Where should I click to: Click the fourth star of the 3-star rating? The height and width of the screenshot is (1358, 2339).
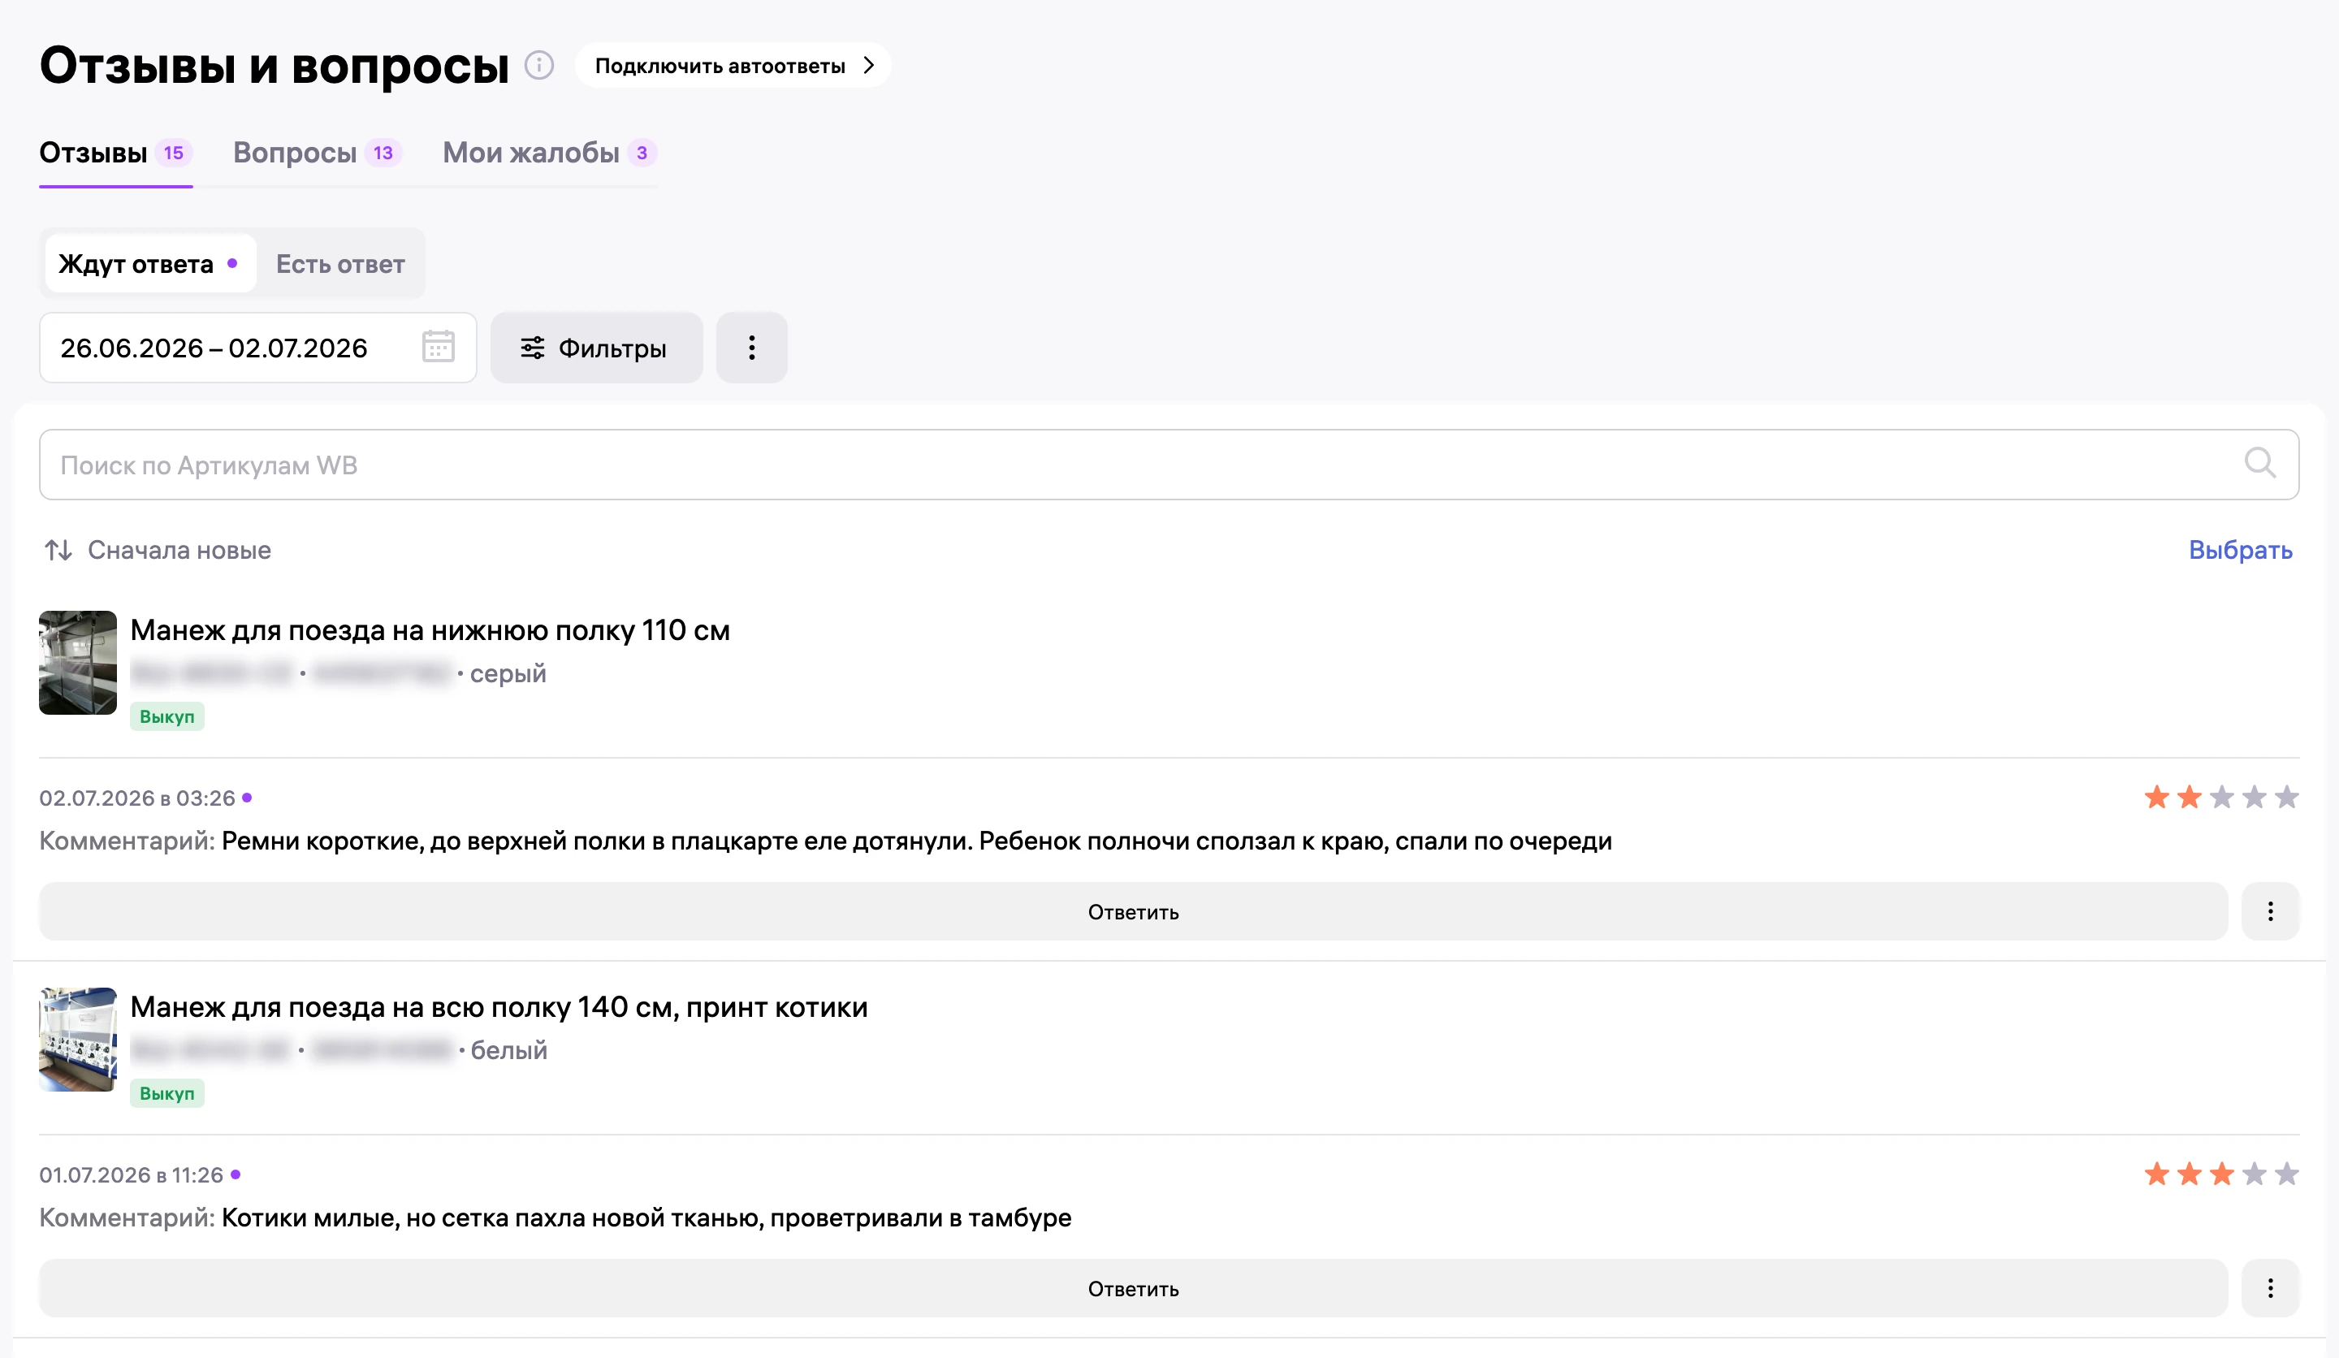click(x=2255, y=1174)
